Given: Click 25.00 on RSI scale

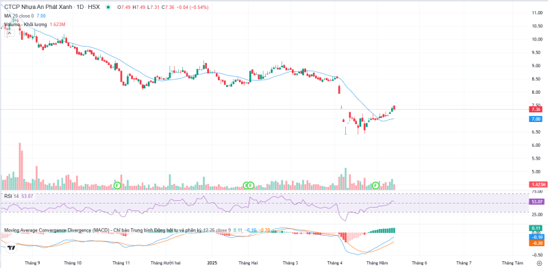Looking at the screenshot, I should click(x=537, y=215).
